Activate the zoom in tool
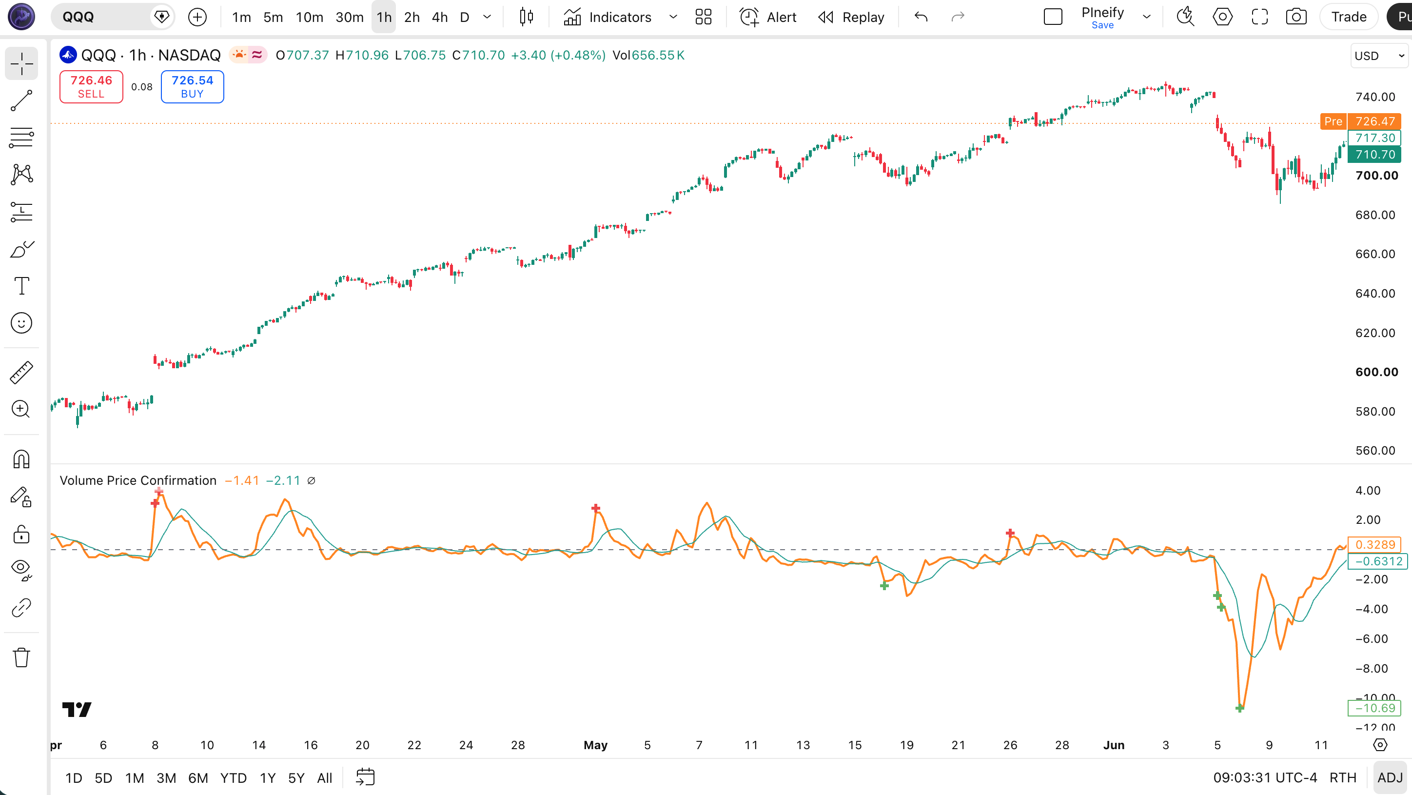The image size is (1412, 795). (21, 409)
